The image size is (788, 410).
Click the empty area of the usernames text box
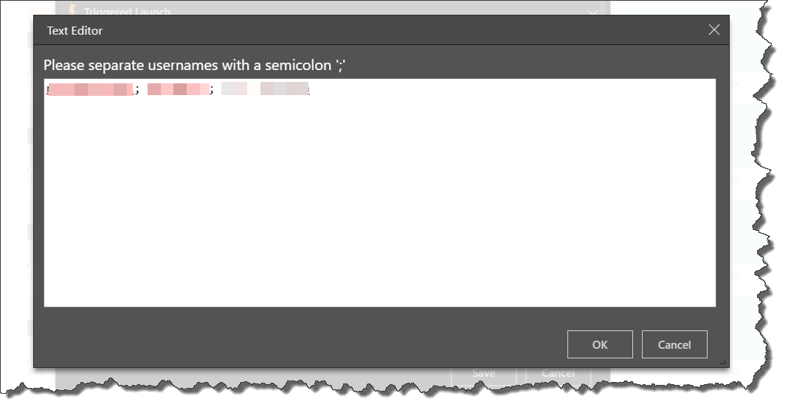379,201
